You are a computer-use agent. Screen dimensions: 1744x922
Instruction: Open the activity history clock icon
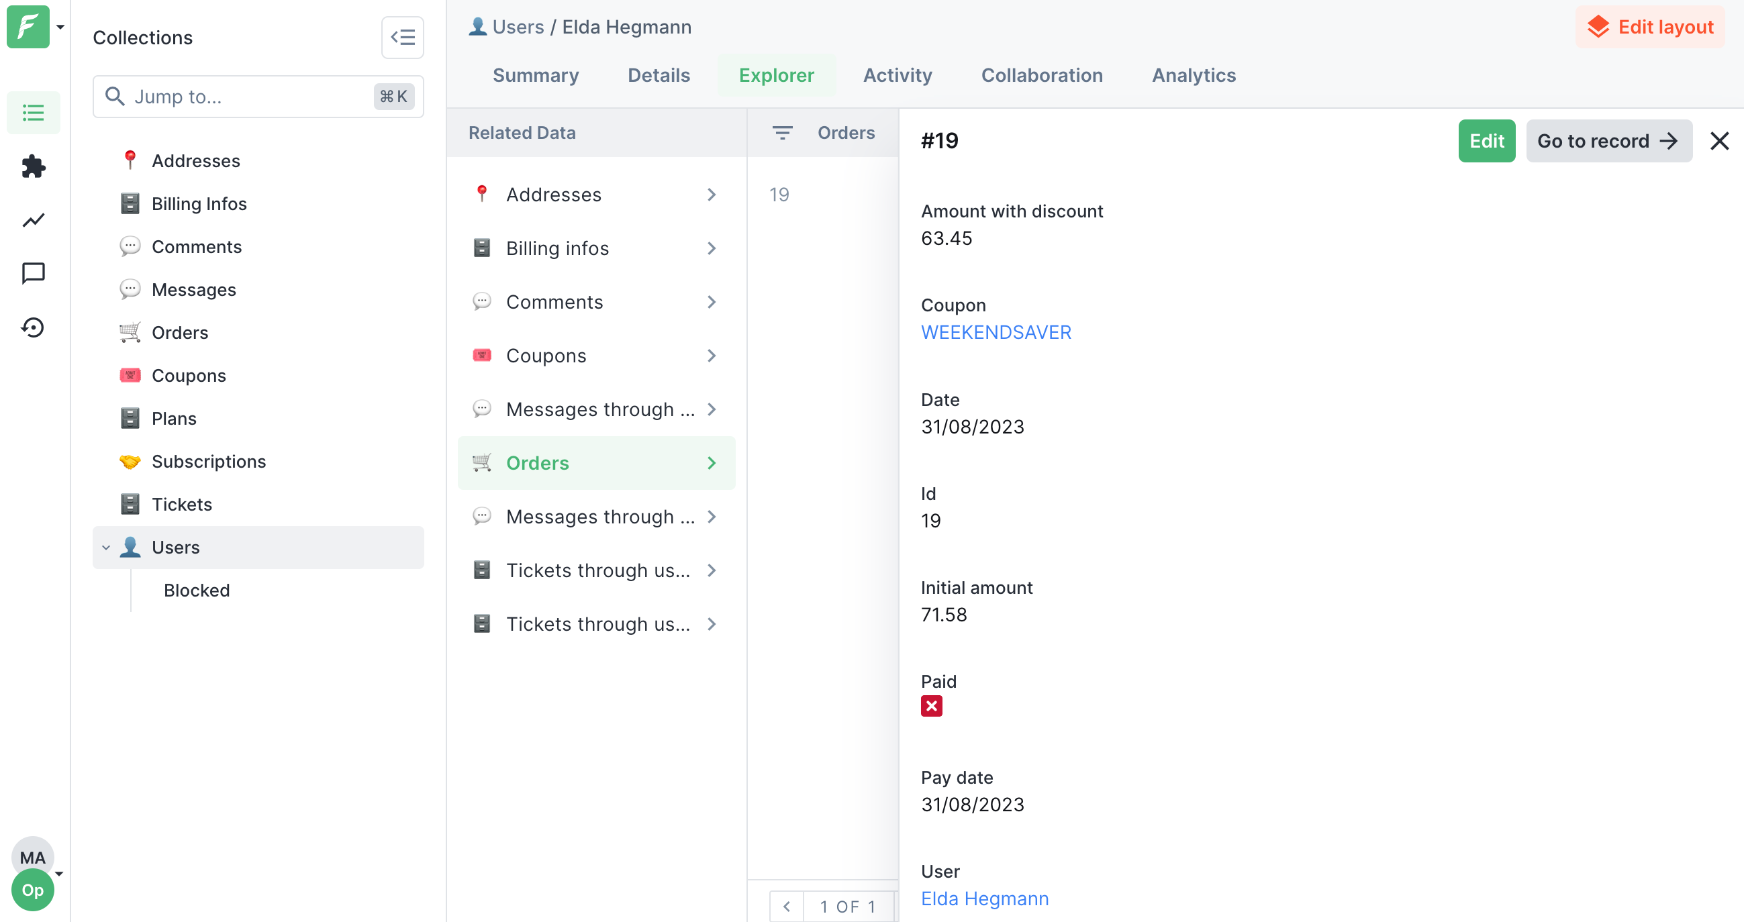(x=33, y=327)
